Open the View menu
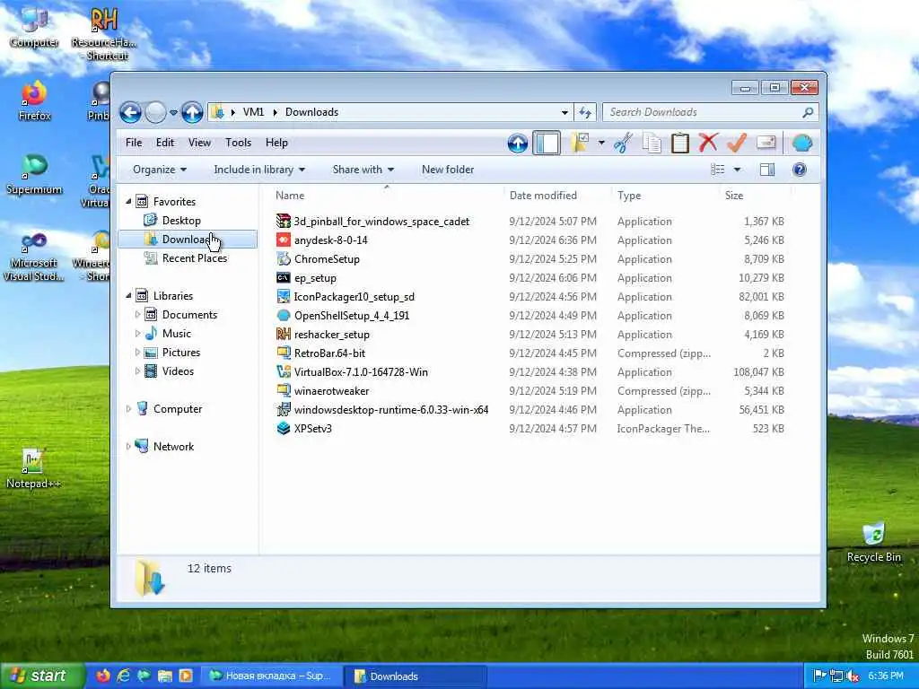 pos(199,143)
